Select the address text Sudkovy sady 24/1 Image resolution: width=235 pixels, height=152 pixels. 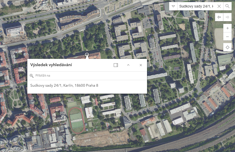64,85
